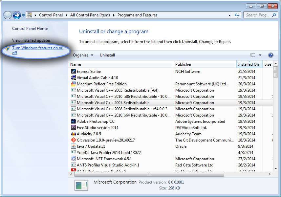This screenshot has width=281, height=197.
Task: Click the Control Panel icon in address bar
Action: point(30,15)
